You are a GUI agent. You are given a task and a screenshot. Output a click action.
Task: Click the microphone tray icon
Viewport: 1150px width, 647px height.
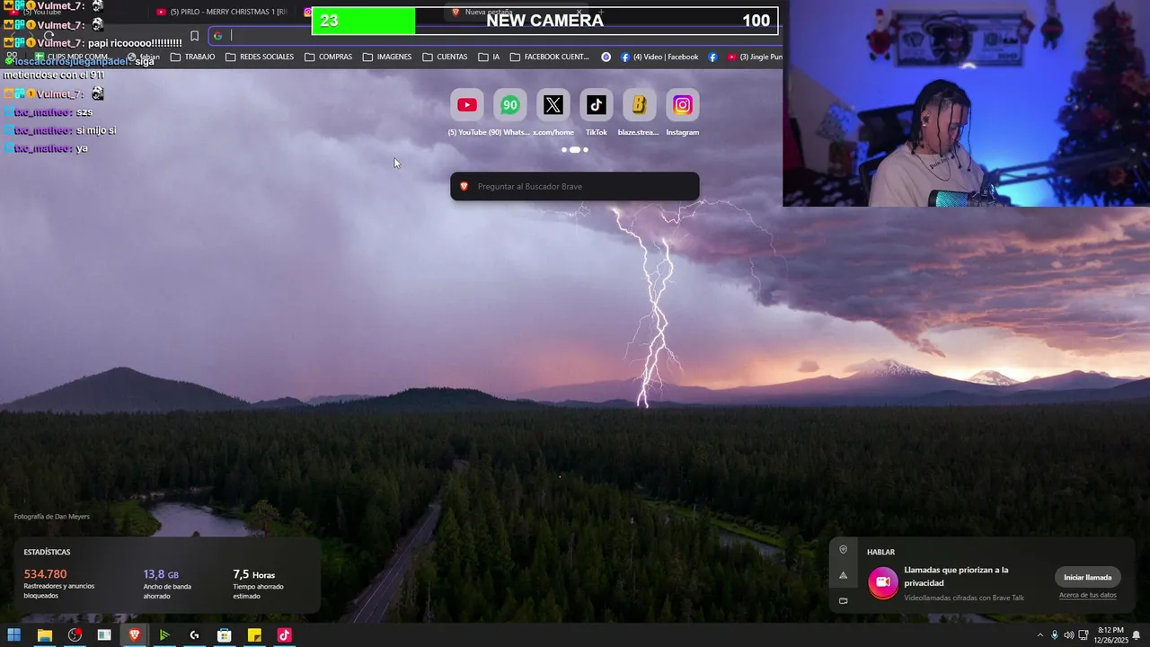pyautogui.click(x=1055, y=635)
